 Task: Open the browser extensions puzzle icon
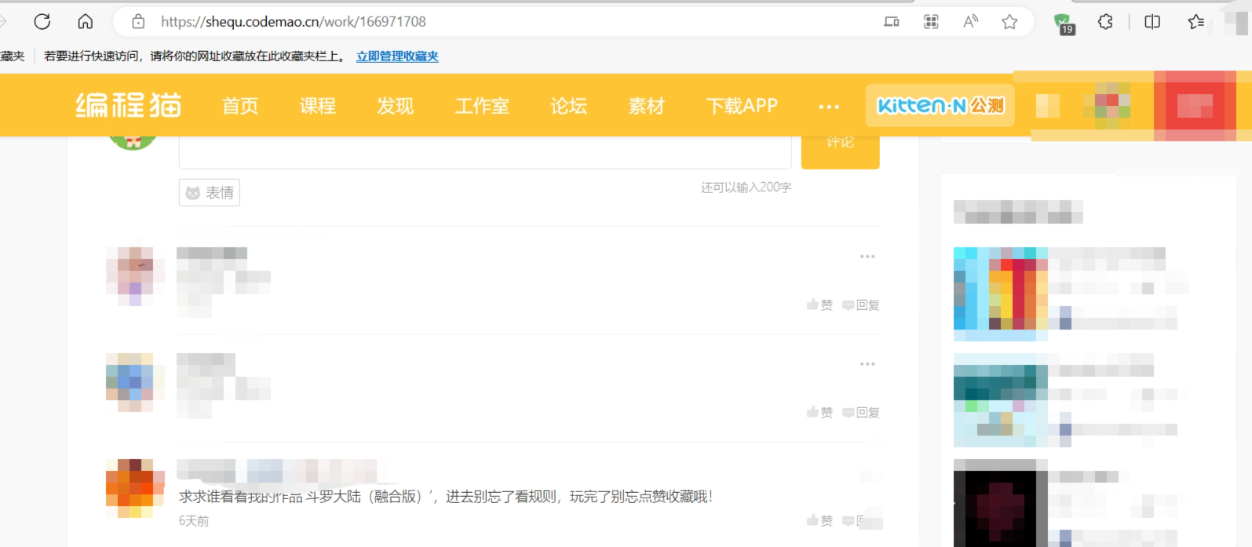tap(1105, 22)
